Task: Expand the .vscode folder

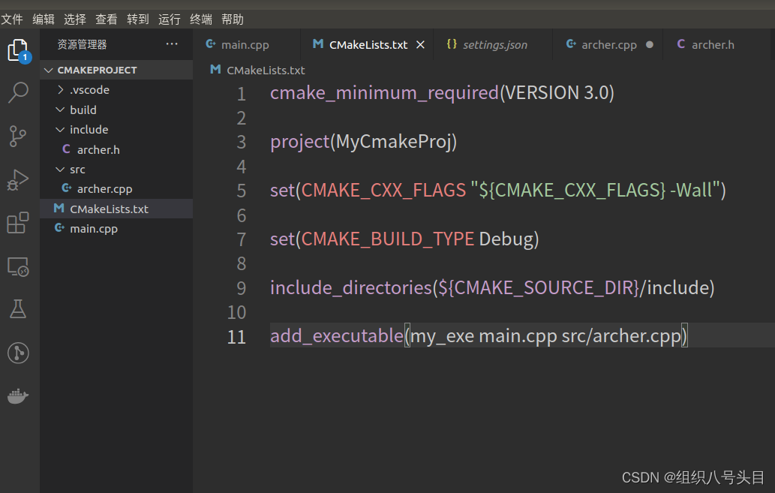Action: (x=60, y=89)
